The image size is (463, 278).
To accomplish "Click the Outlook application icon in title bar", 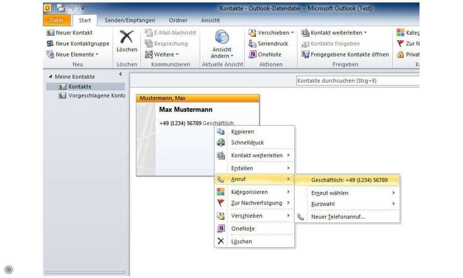I will tap(48, 7).
